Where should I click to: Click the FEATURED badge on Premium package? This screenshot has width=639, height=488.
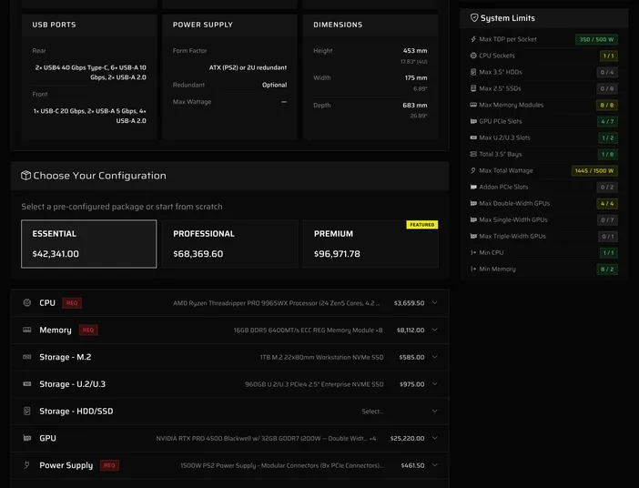421,225
